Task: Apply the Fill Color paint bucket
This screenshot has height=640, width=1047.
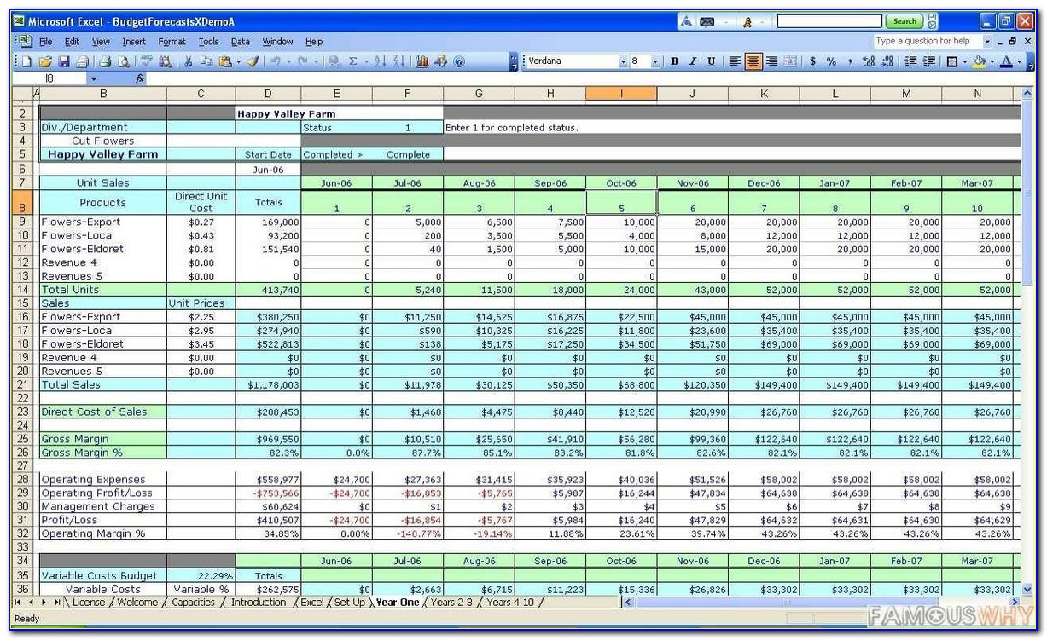Action: point(980,61)
